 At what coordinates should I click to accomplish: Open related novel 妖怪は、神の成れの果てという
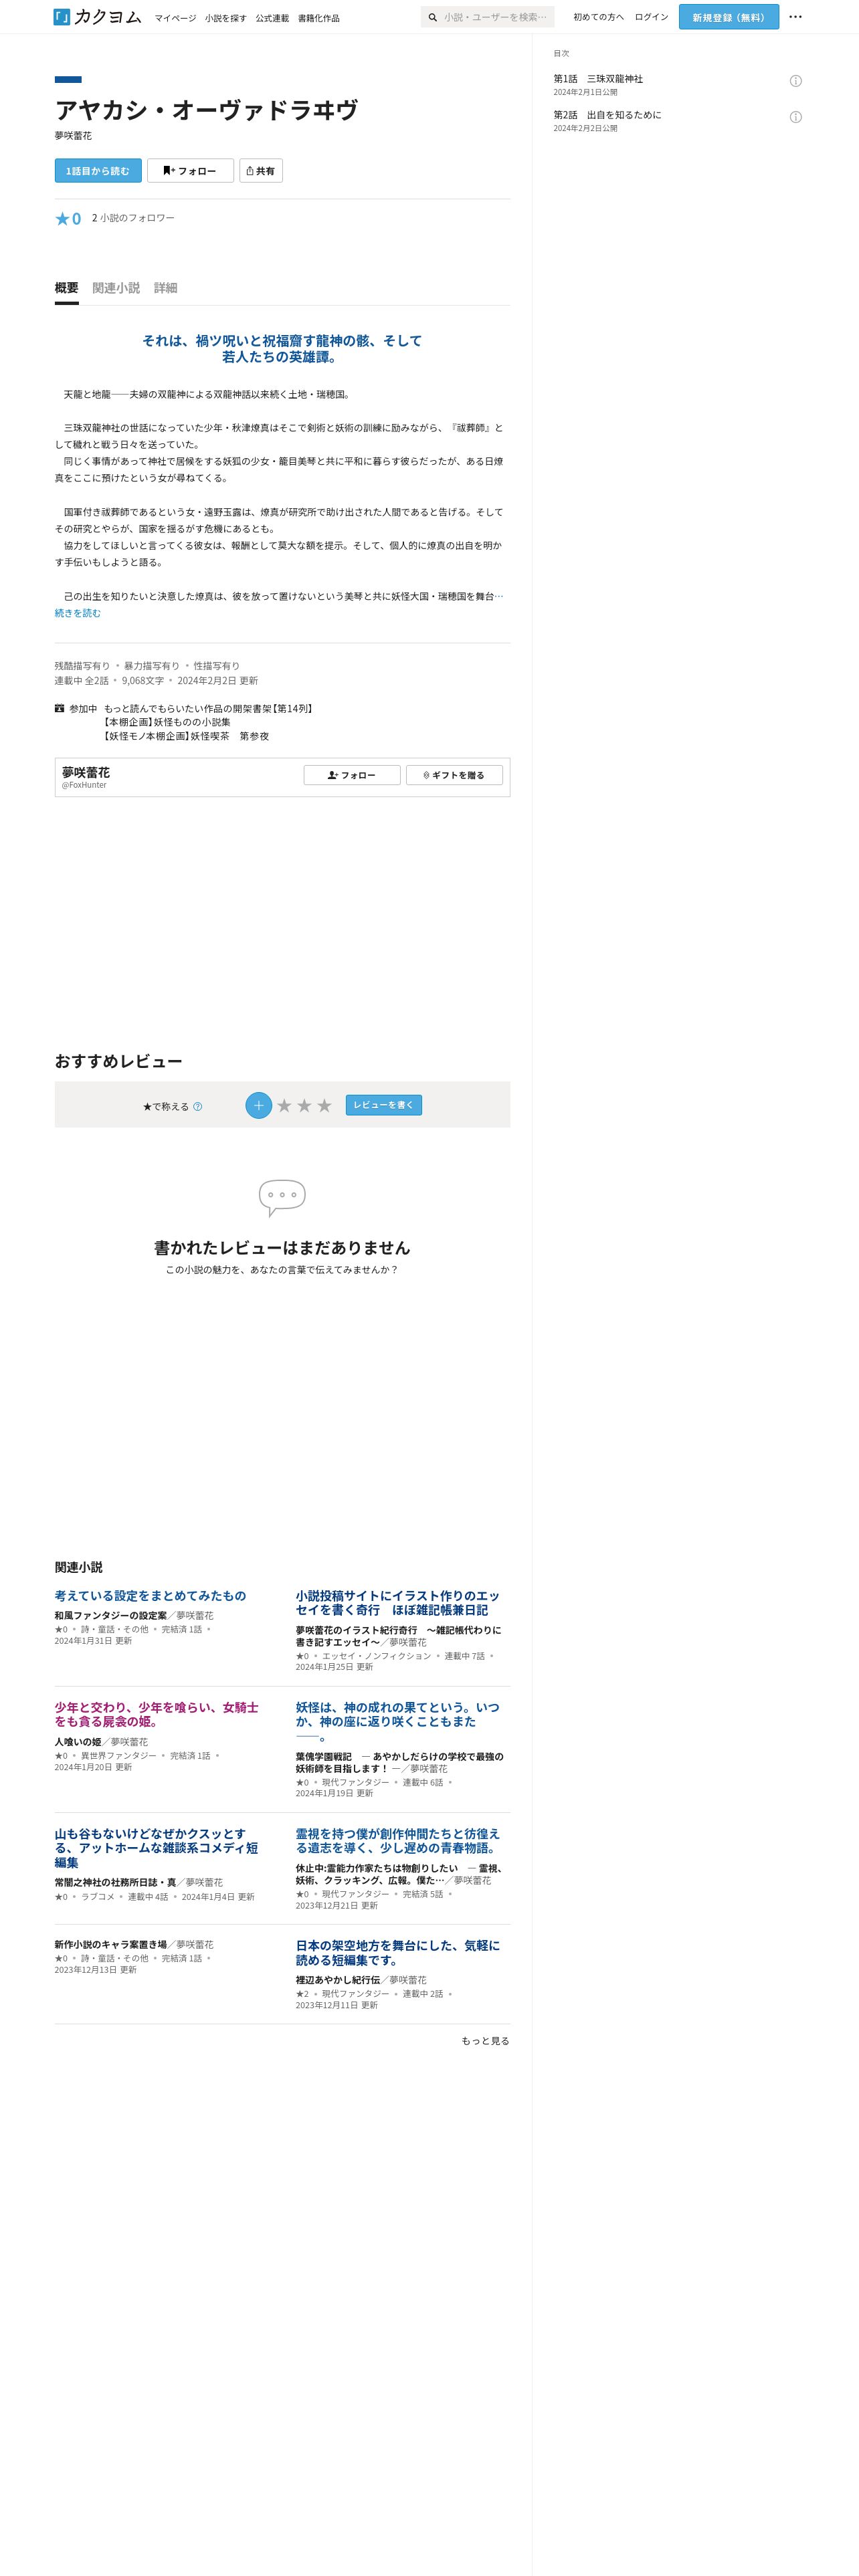397,1721
